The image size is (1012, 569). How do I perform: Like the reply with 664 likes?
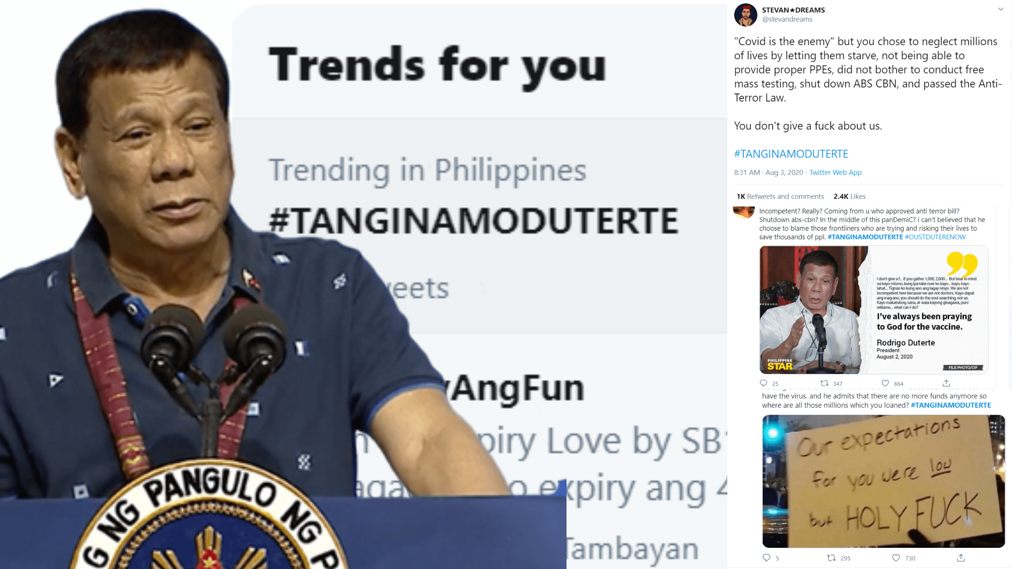885,383
